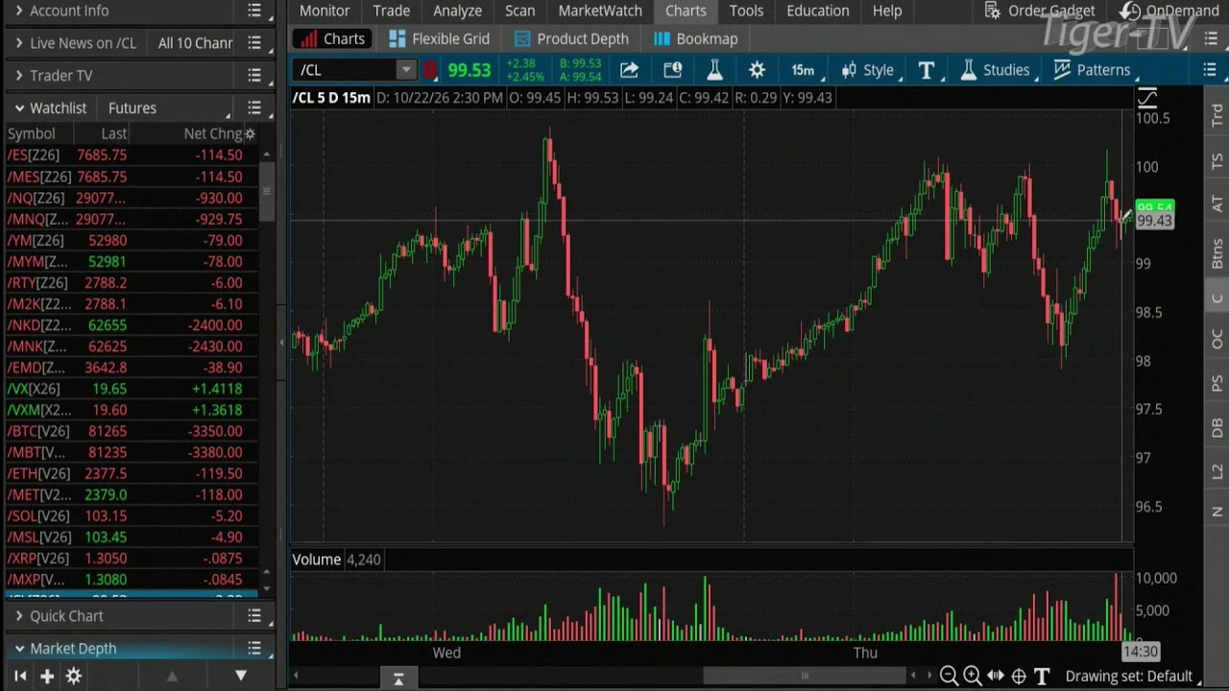The width and height of the screenshot is (1229, 691).
Task: Toggle the AT side button
Action: click(1217, 204)
